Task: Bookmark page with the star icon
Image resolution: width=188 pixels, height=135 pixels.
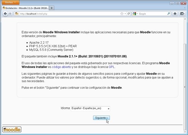Action: point(122,14)
